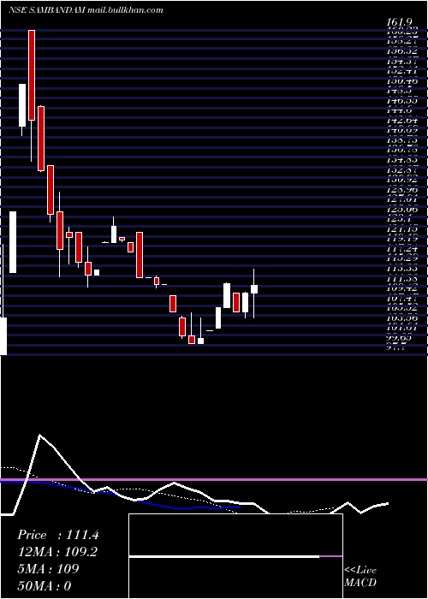The height and width of the screenshot is (599, 428).
Task: Click the 50MA : 0 value
Action: 45,586
